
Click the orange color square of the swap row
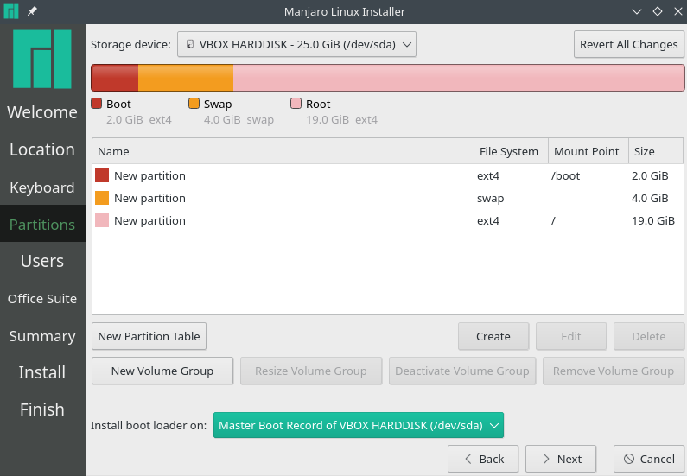tap(102, 198)
